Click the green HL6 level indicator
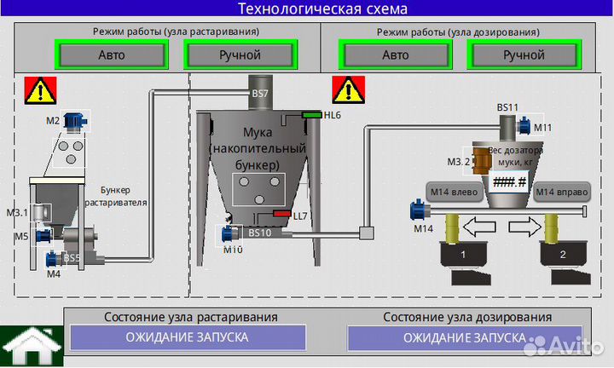Image resolution: width=614 pixels, height=368 pixels. coord(312,115)
